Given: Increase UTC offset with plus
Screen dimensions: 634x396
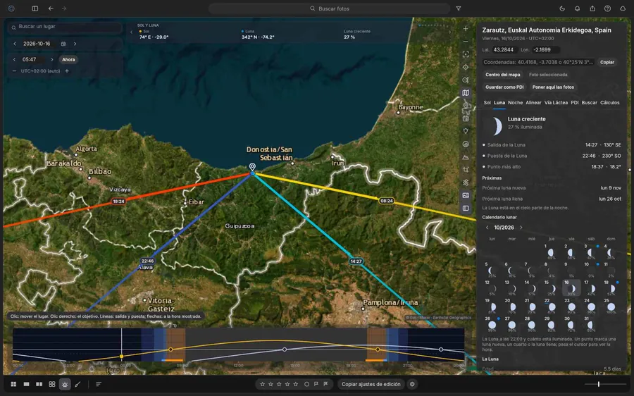Looking at the screenshot, I should [67, 70].
